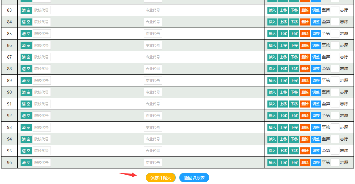Focus target position field in row 85
355x184 pixels.
pyautogui.click(x=335, y=34)
